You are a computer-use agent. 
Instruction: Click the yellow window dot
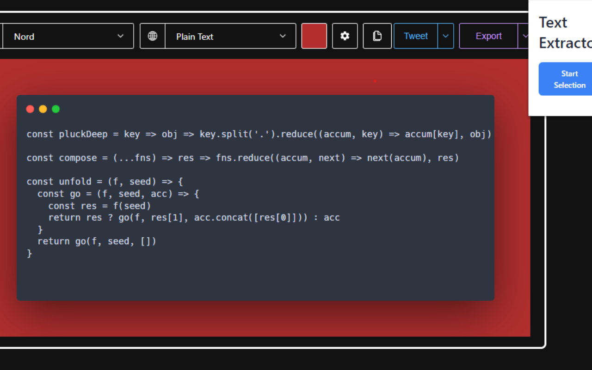pos(43,109)
